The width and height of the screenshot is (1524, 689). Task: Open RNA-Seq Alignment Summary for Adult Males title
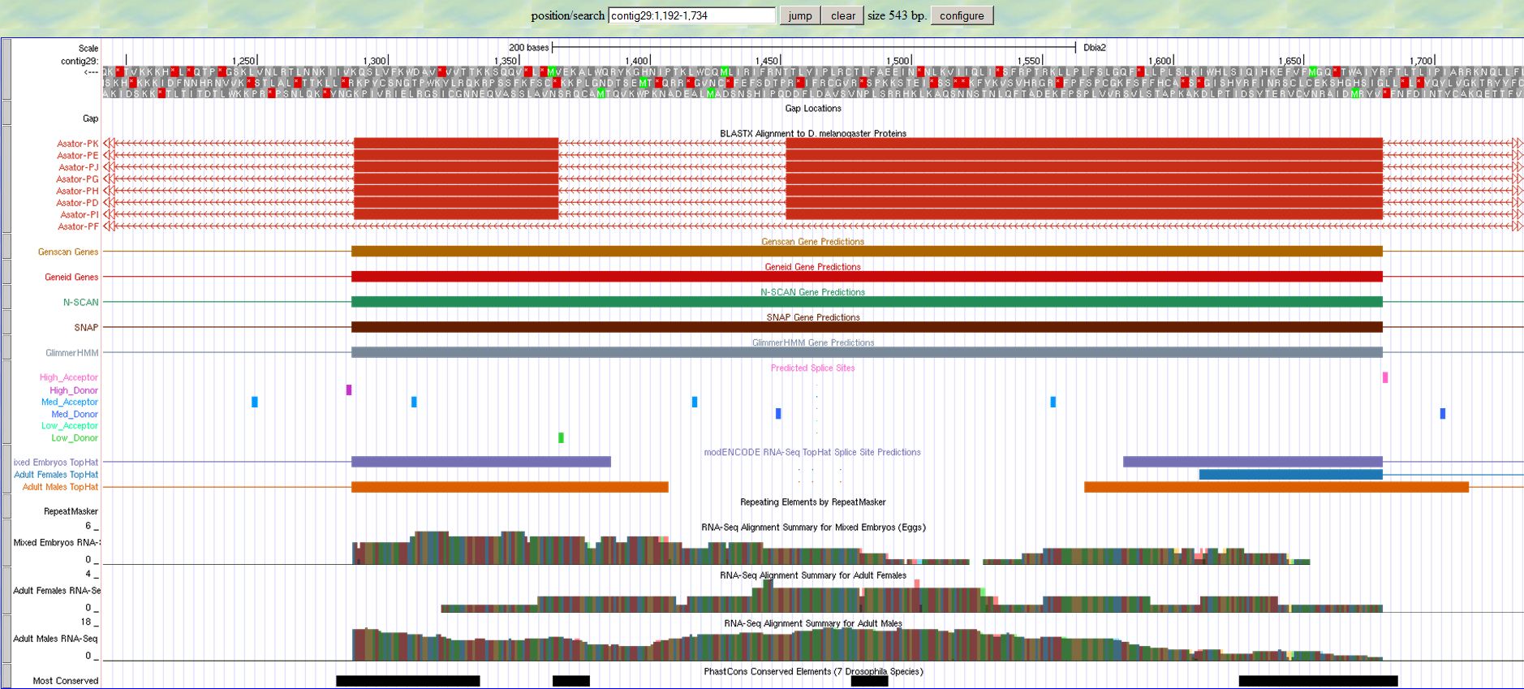pos(813,623)
